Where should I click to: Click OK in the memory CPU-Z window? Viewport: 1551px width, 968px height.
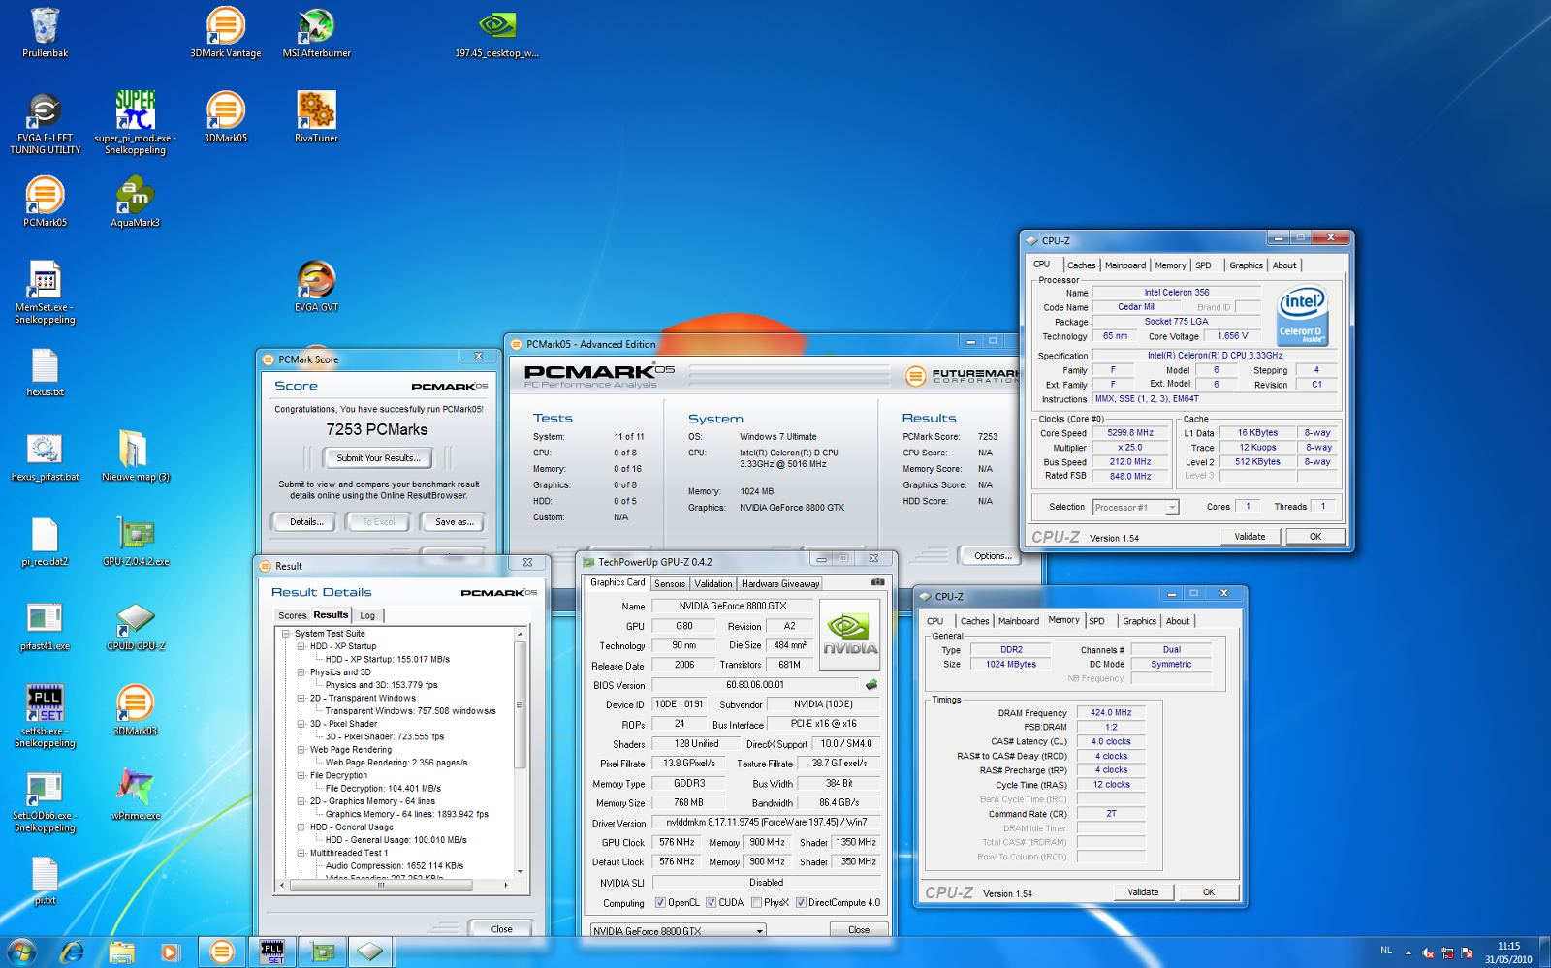tap(1209, 892)
